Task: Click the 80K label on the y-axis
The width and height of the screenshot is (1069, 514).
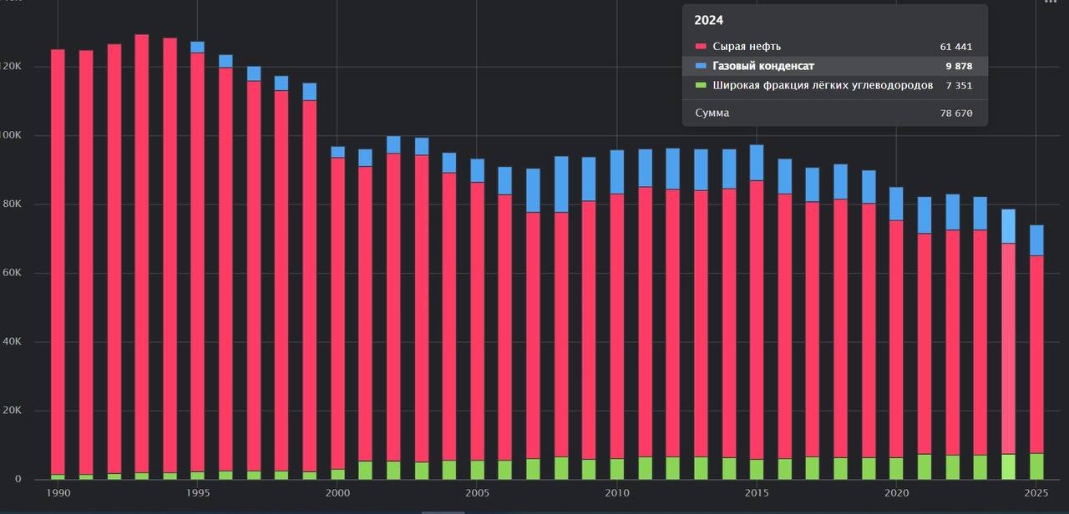Action: click(x=10, y=204)
